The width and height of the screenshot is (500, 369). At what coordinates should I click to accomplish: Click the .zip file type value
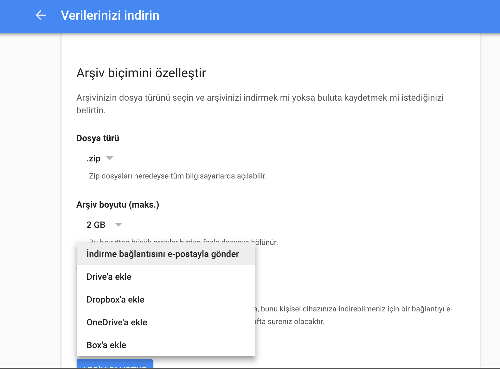pyautogui.click(x=93, y=158)
